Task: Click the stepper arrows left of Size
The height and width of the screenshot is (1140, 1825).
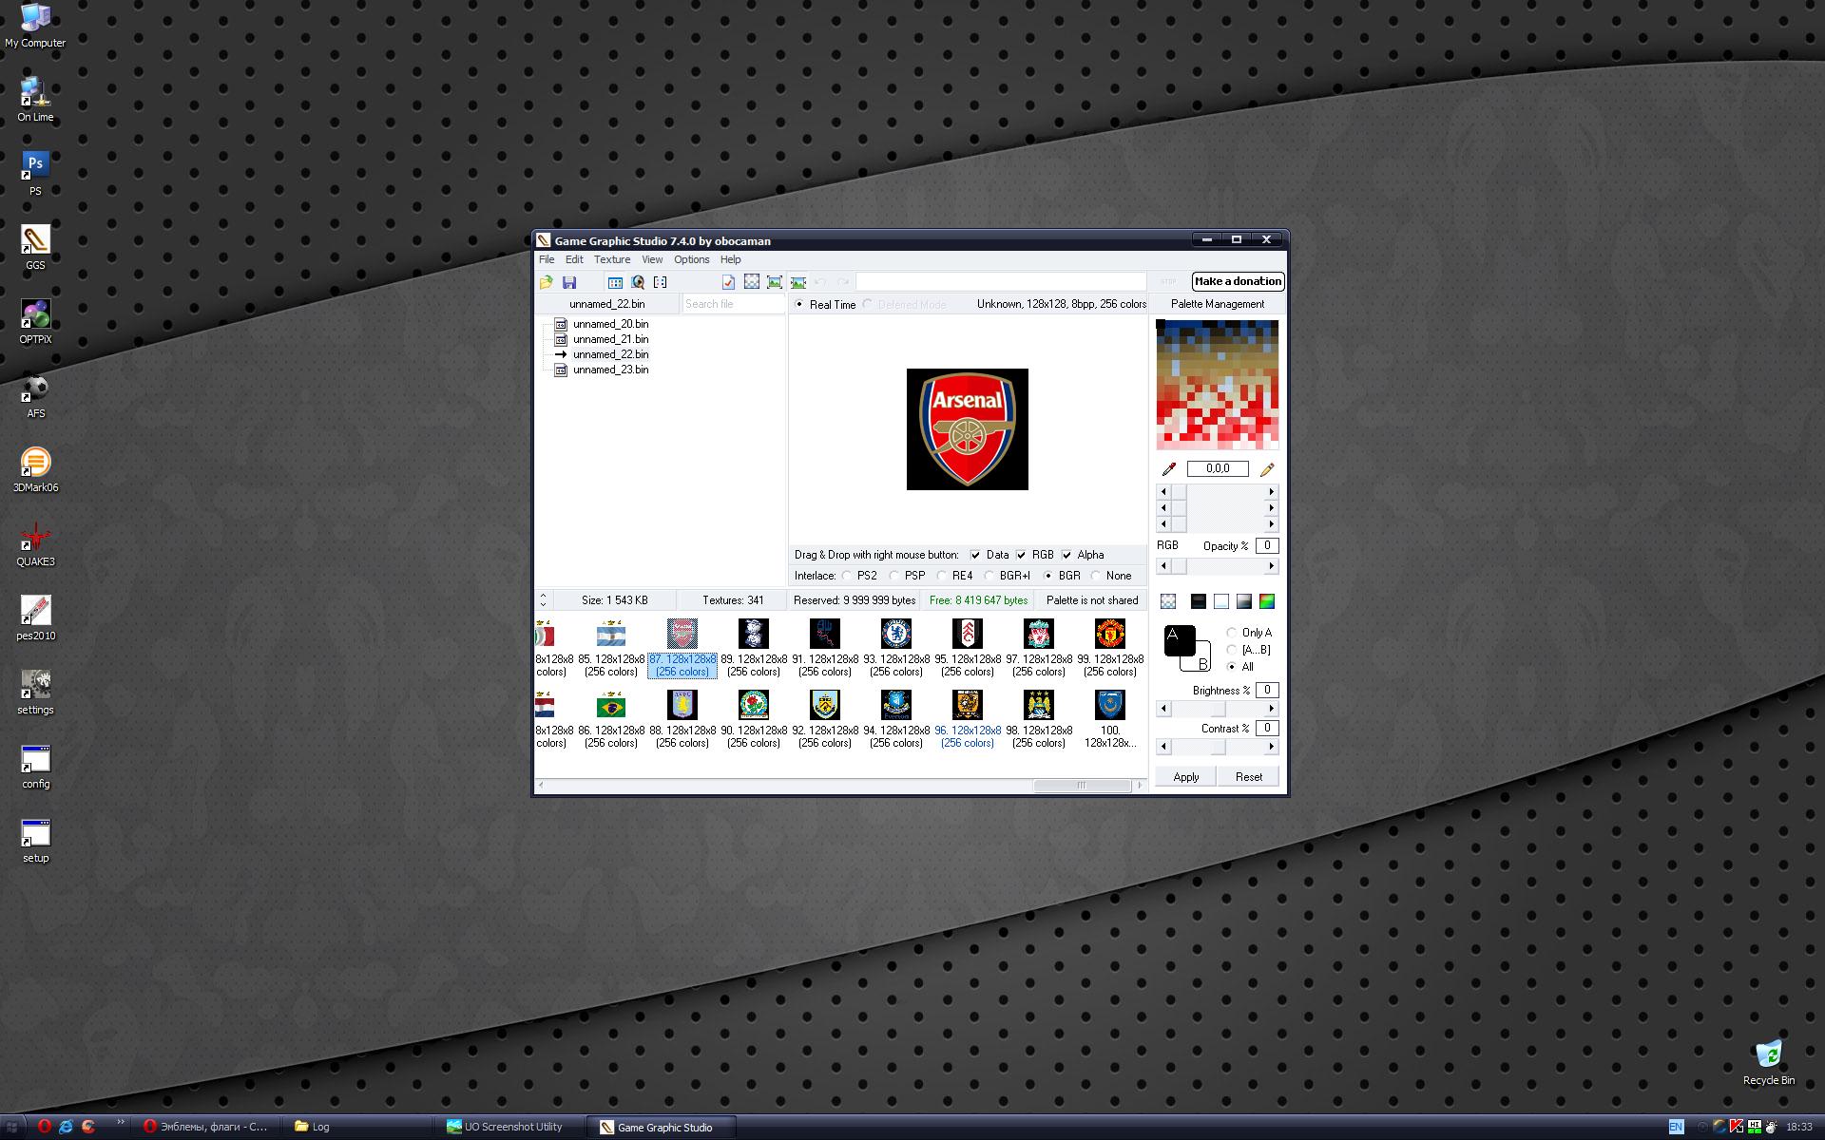Action: (543, 600)
